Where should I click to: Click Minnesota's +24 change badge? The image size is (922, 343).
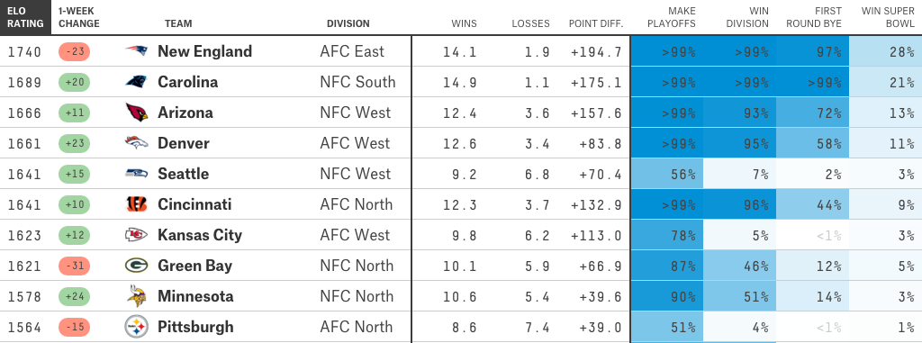coord(74,296)
